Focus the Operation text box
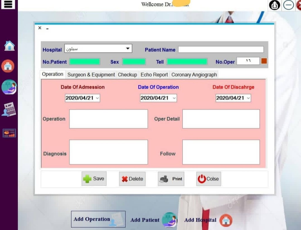Screen dimensions: 301x230 point(108,119)
